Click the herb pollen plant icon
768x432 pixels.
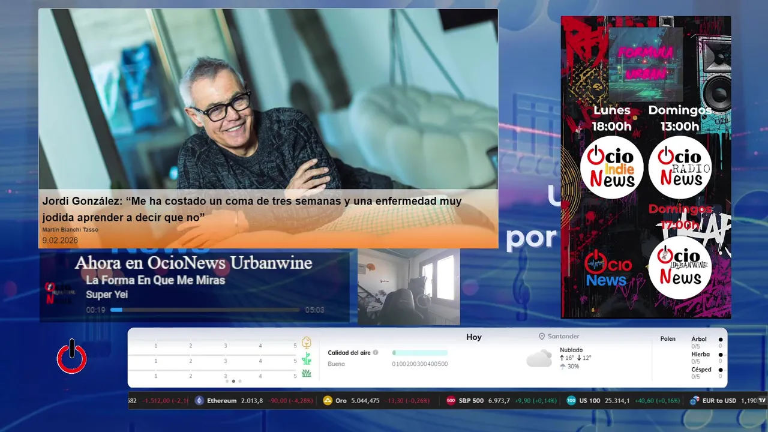(307, 359)
